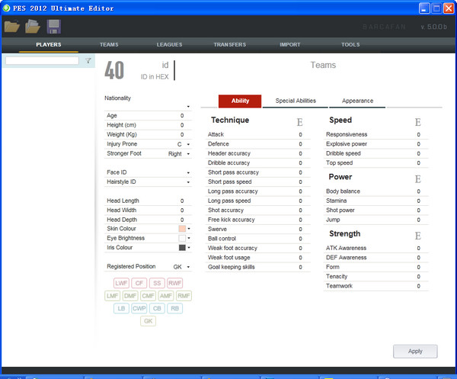Click the Teams heading text
Screen dimensions: 457x379
(323, 65)
